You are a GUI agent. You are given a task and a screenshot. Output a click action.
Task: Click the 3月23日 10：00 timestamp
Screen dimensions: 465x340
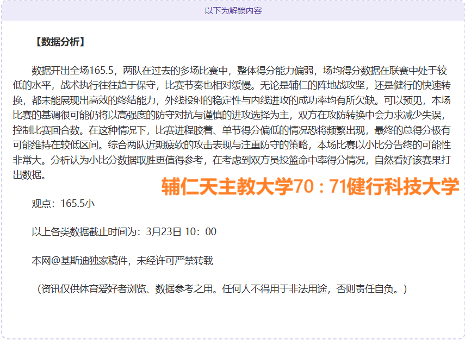click(x=181, y=232)
